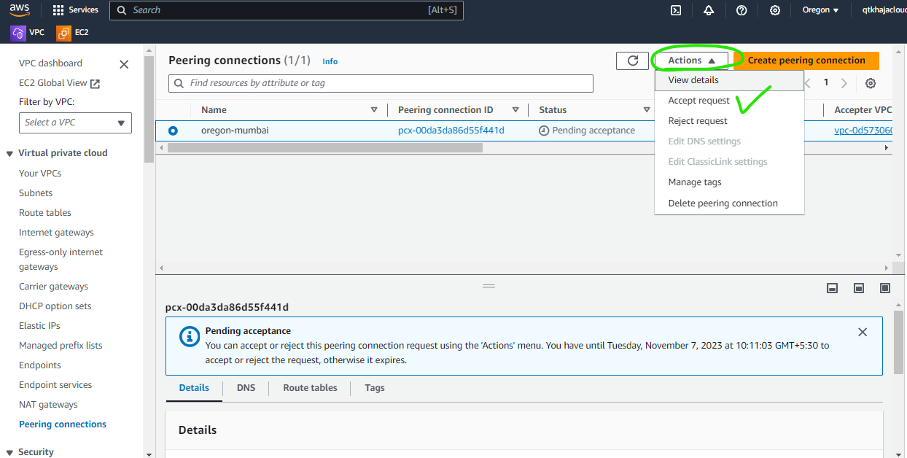Open the VPC service shortcut
The height and width of the screenshot is (458, 907).
[28, 33]
